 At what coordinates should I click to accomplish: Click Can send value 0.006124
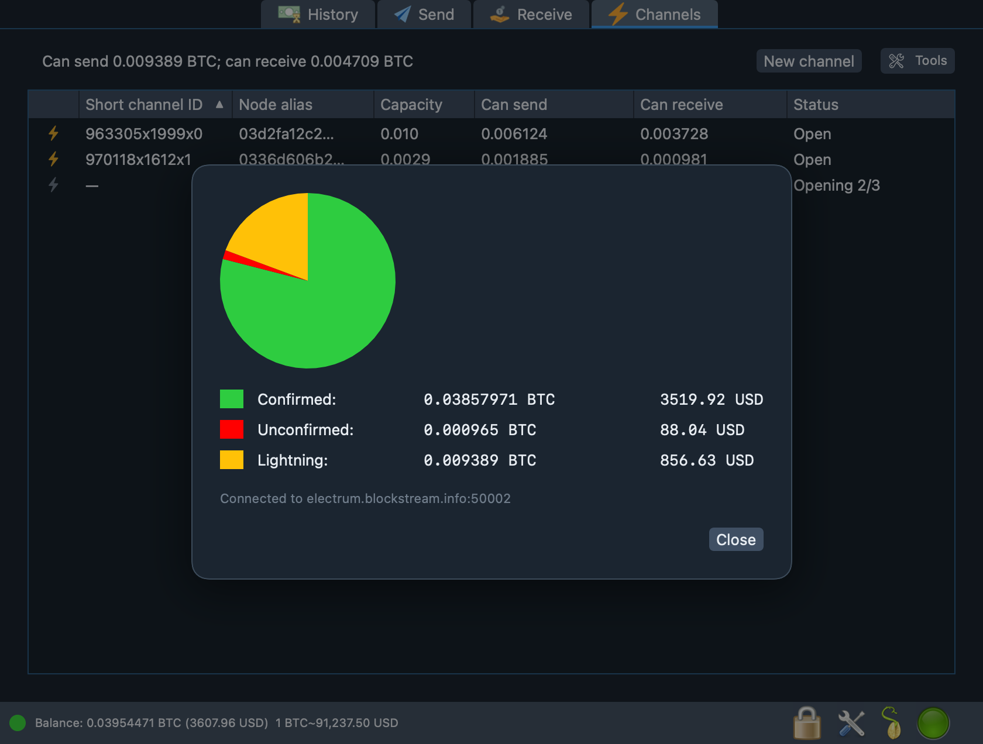pyautogui.click(x=514, y=134)
